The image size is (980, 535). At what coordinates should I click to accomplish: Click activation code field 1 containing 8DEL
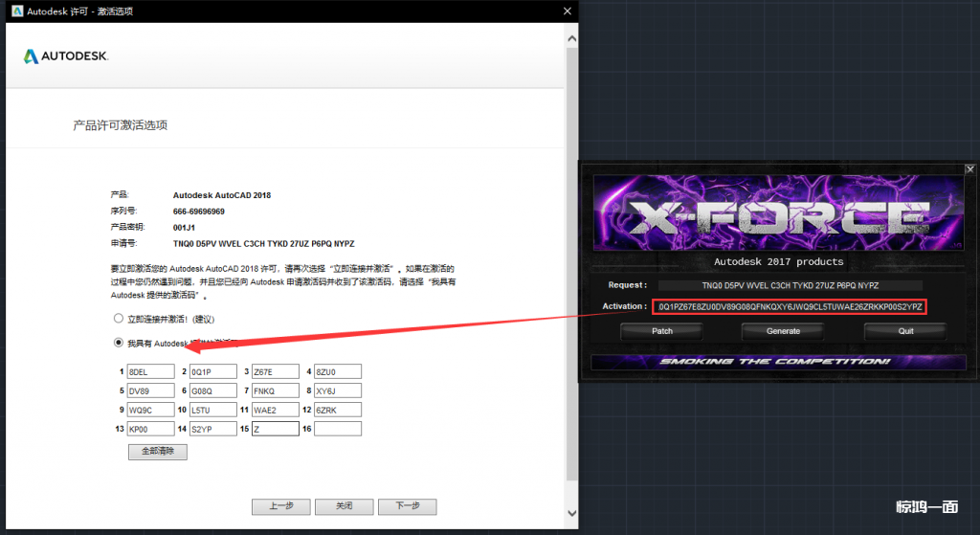(x=150, y=371)
